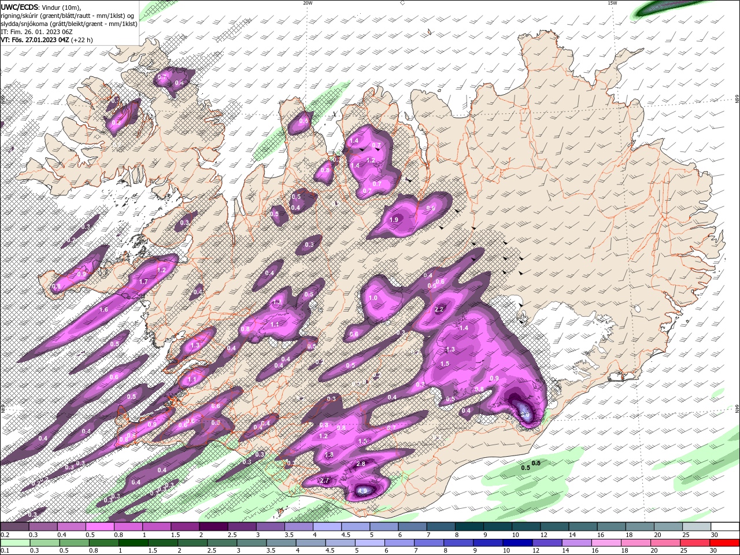740x555 pixels.
Task: Select the darkest green 1 swatch, green legend
Action: [x=134, y=543]
